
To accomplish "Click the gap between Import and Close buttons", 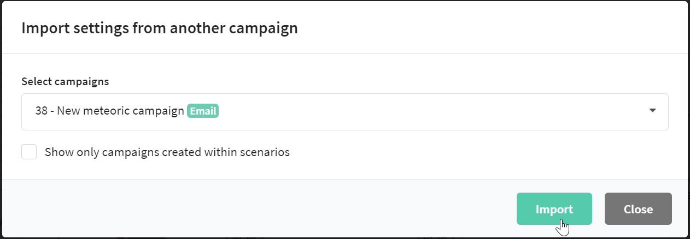I will [x=598, y=209].
